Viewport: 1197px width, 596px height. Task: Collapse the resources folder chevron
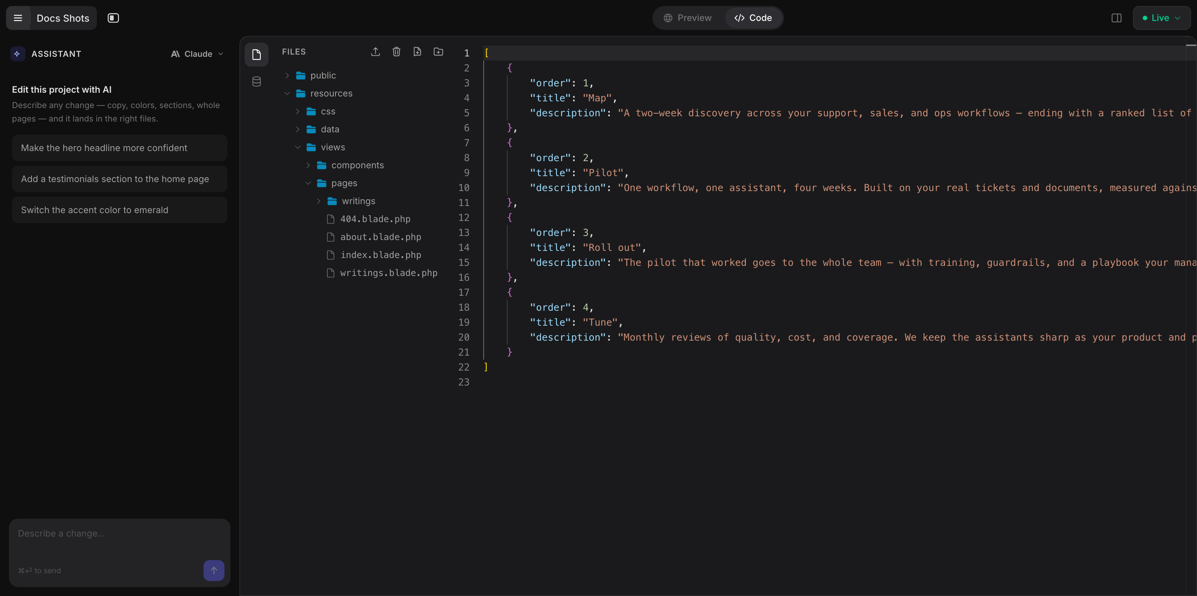click(x=287, y=93)
